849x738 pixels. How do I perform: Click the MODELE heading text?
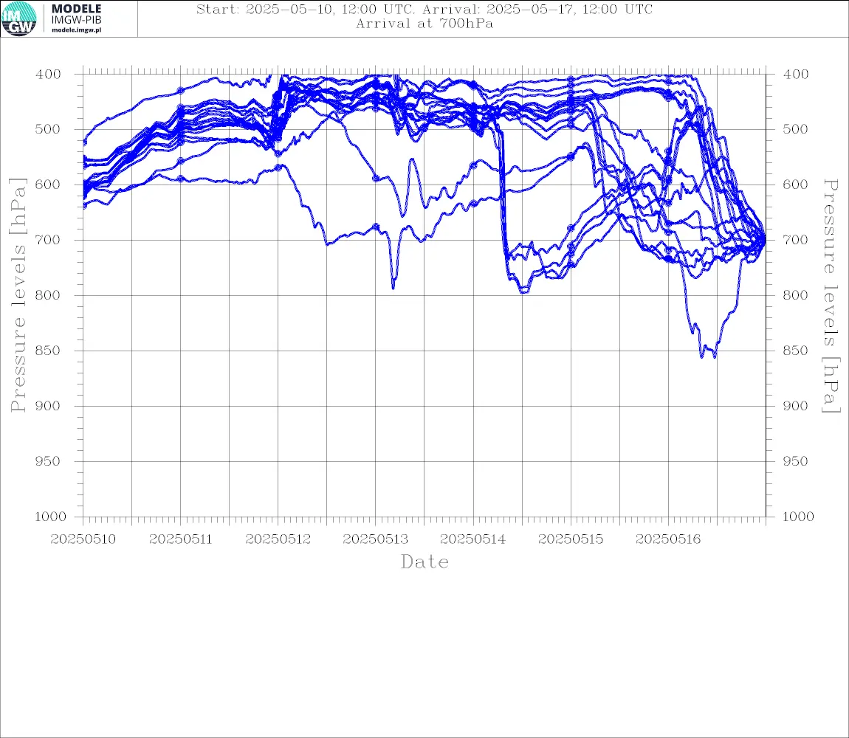(x=76, y=9)
